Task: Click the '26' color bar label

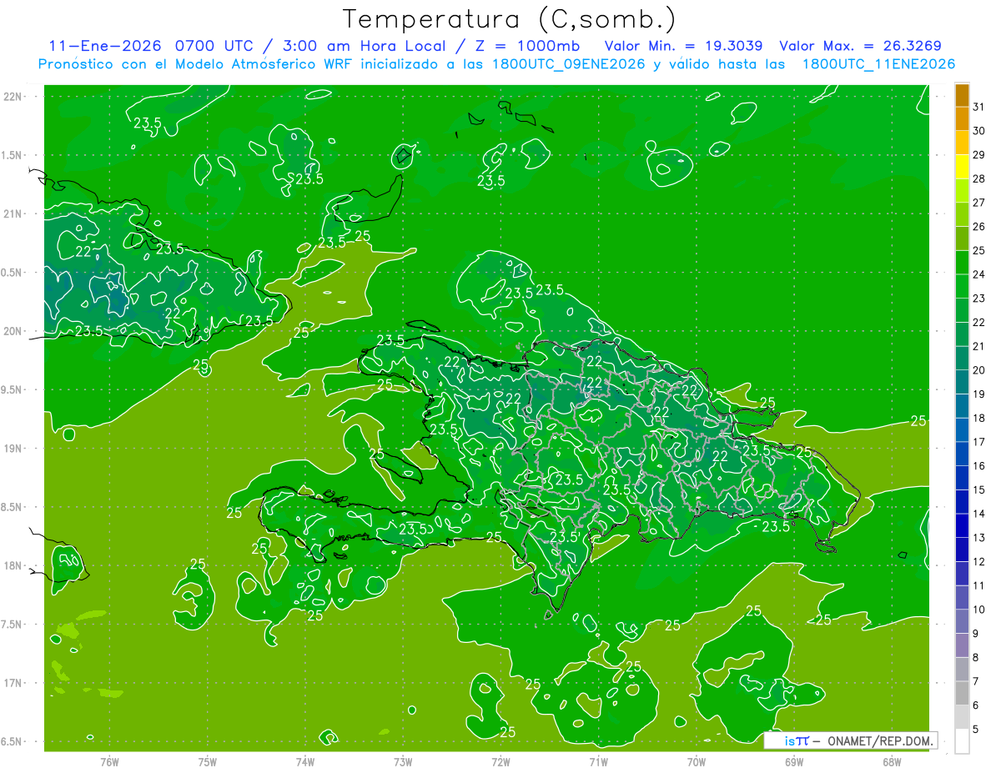Action: tap(979, 226)
